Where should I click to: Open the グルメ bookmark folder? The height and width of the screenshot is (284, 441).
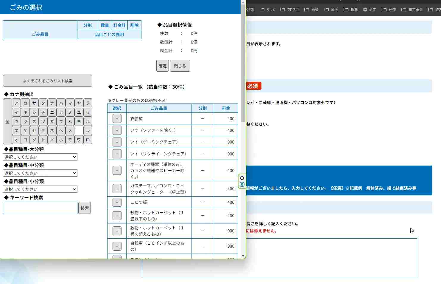tap(267, 10)
